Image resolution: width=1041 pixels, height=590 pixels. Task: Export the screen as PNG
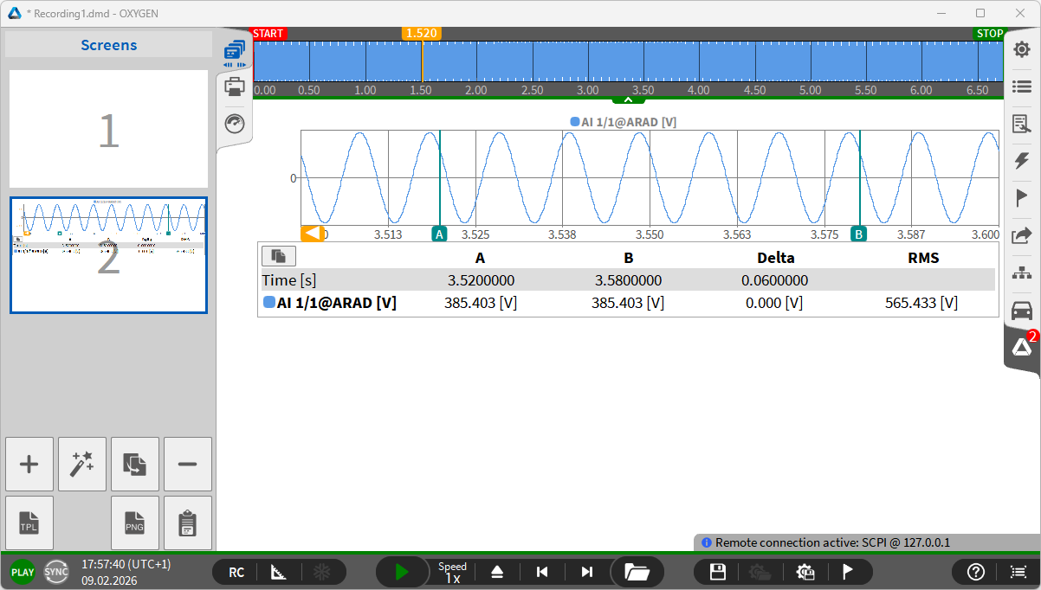point(135,523)
